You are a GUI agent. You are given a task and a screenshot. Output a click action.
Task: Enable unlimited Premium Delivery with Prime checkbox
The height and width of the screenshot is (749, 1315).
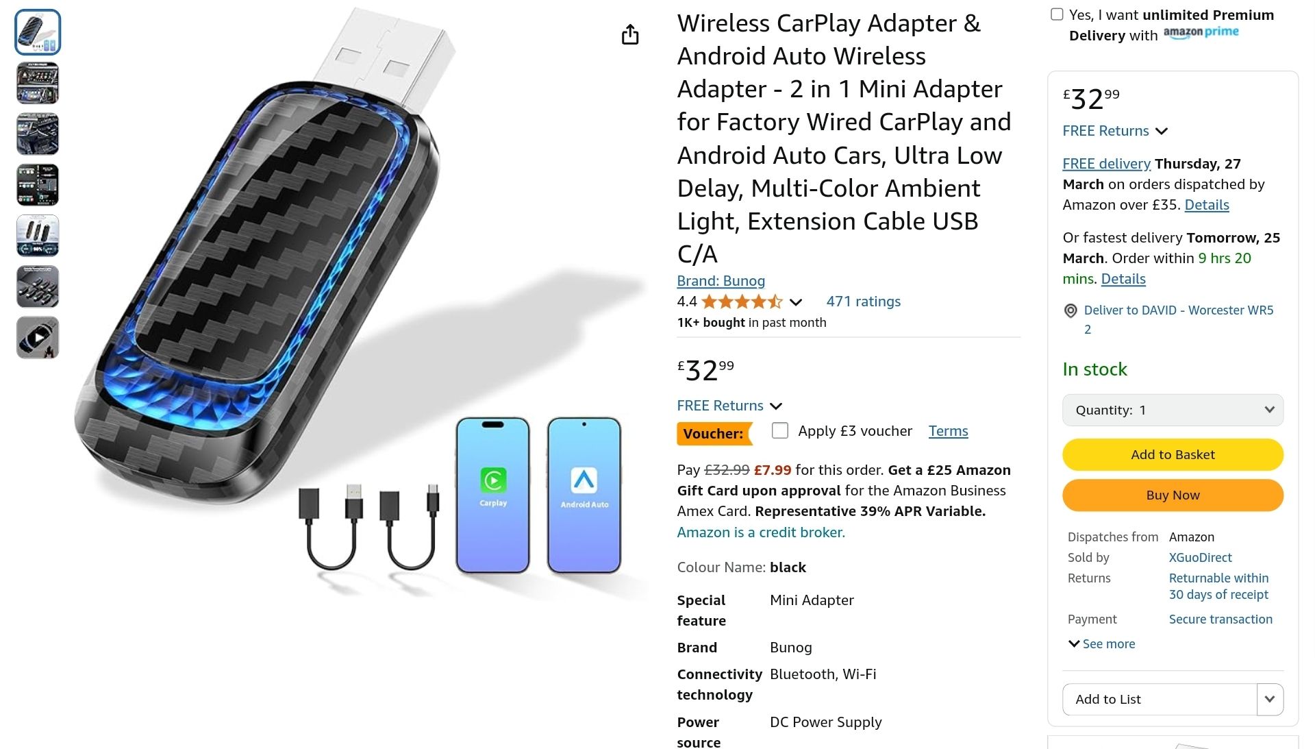point(1057,14)
